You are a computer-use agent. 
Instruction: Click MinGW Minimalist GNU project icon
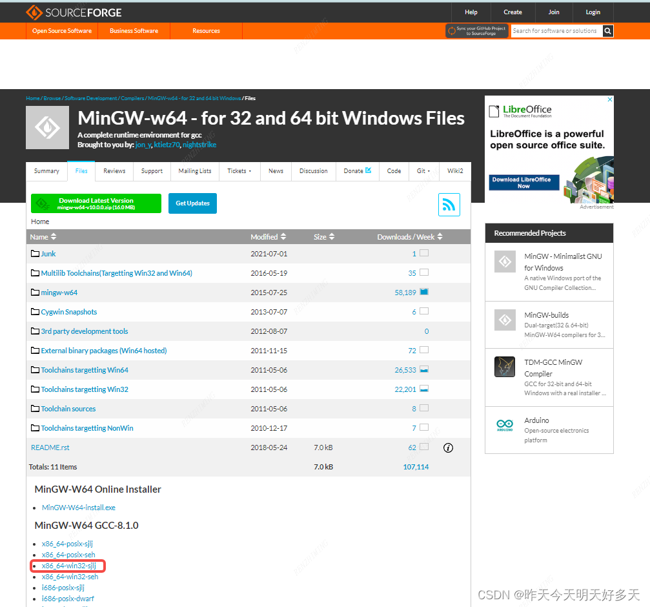(x=505, y=262)
